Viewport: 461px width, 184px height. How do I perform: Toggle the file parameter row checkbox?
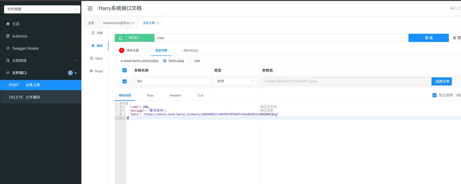[x=124, y=81]
